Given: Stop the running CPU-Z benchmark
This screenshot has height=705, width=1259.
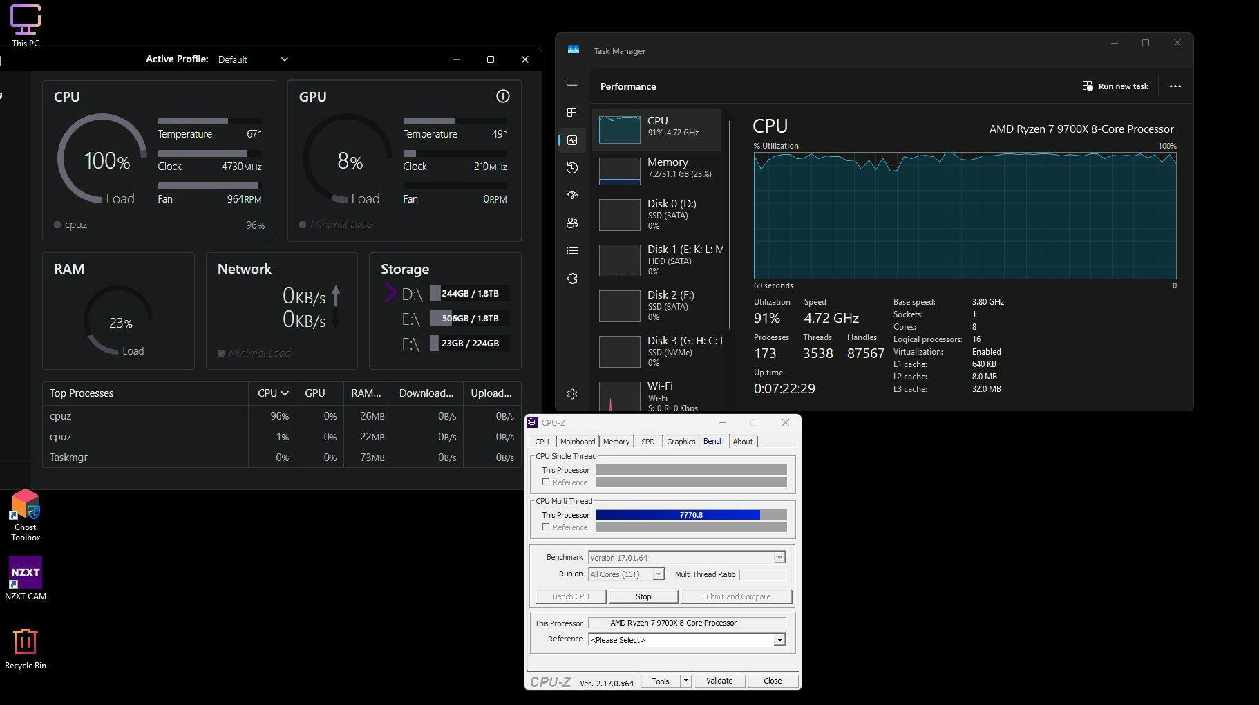Looking at the screenshot, I should point(643,596).
